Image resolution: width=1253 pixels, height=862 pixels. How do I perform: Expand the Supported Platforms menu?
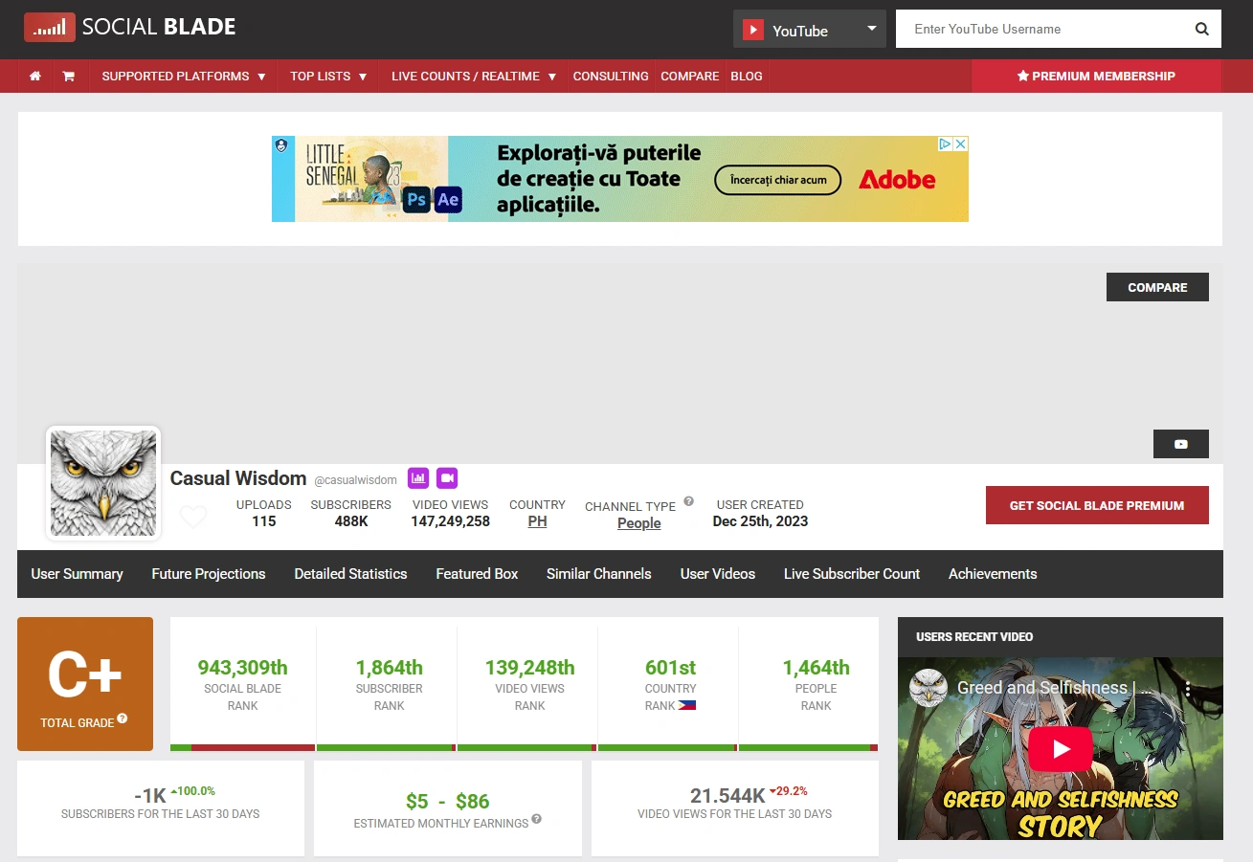(184, 77)
